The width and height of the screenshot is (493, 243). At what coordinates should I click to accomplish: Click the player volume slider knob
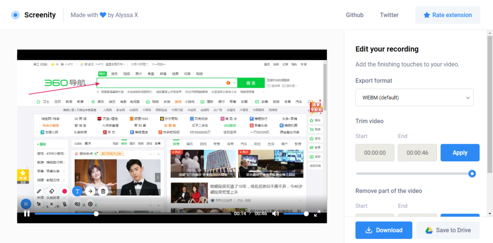pyautogui.click(x=306, y=214)
